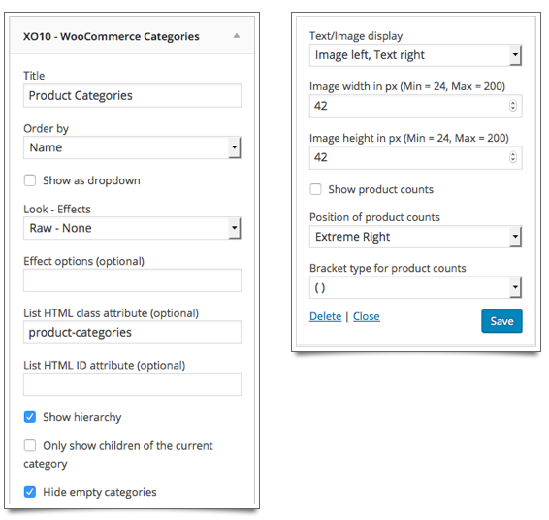Open the Order by dropdown set to Name
The image size is (549, 520).
point(132,147)
